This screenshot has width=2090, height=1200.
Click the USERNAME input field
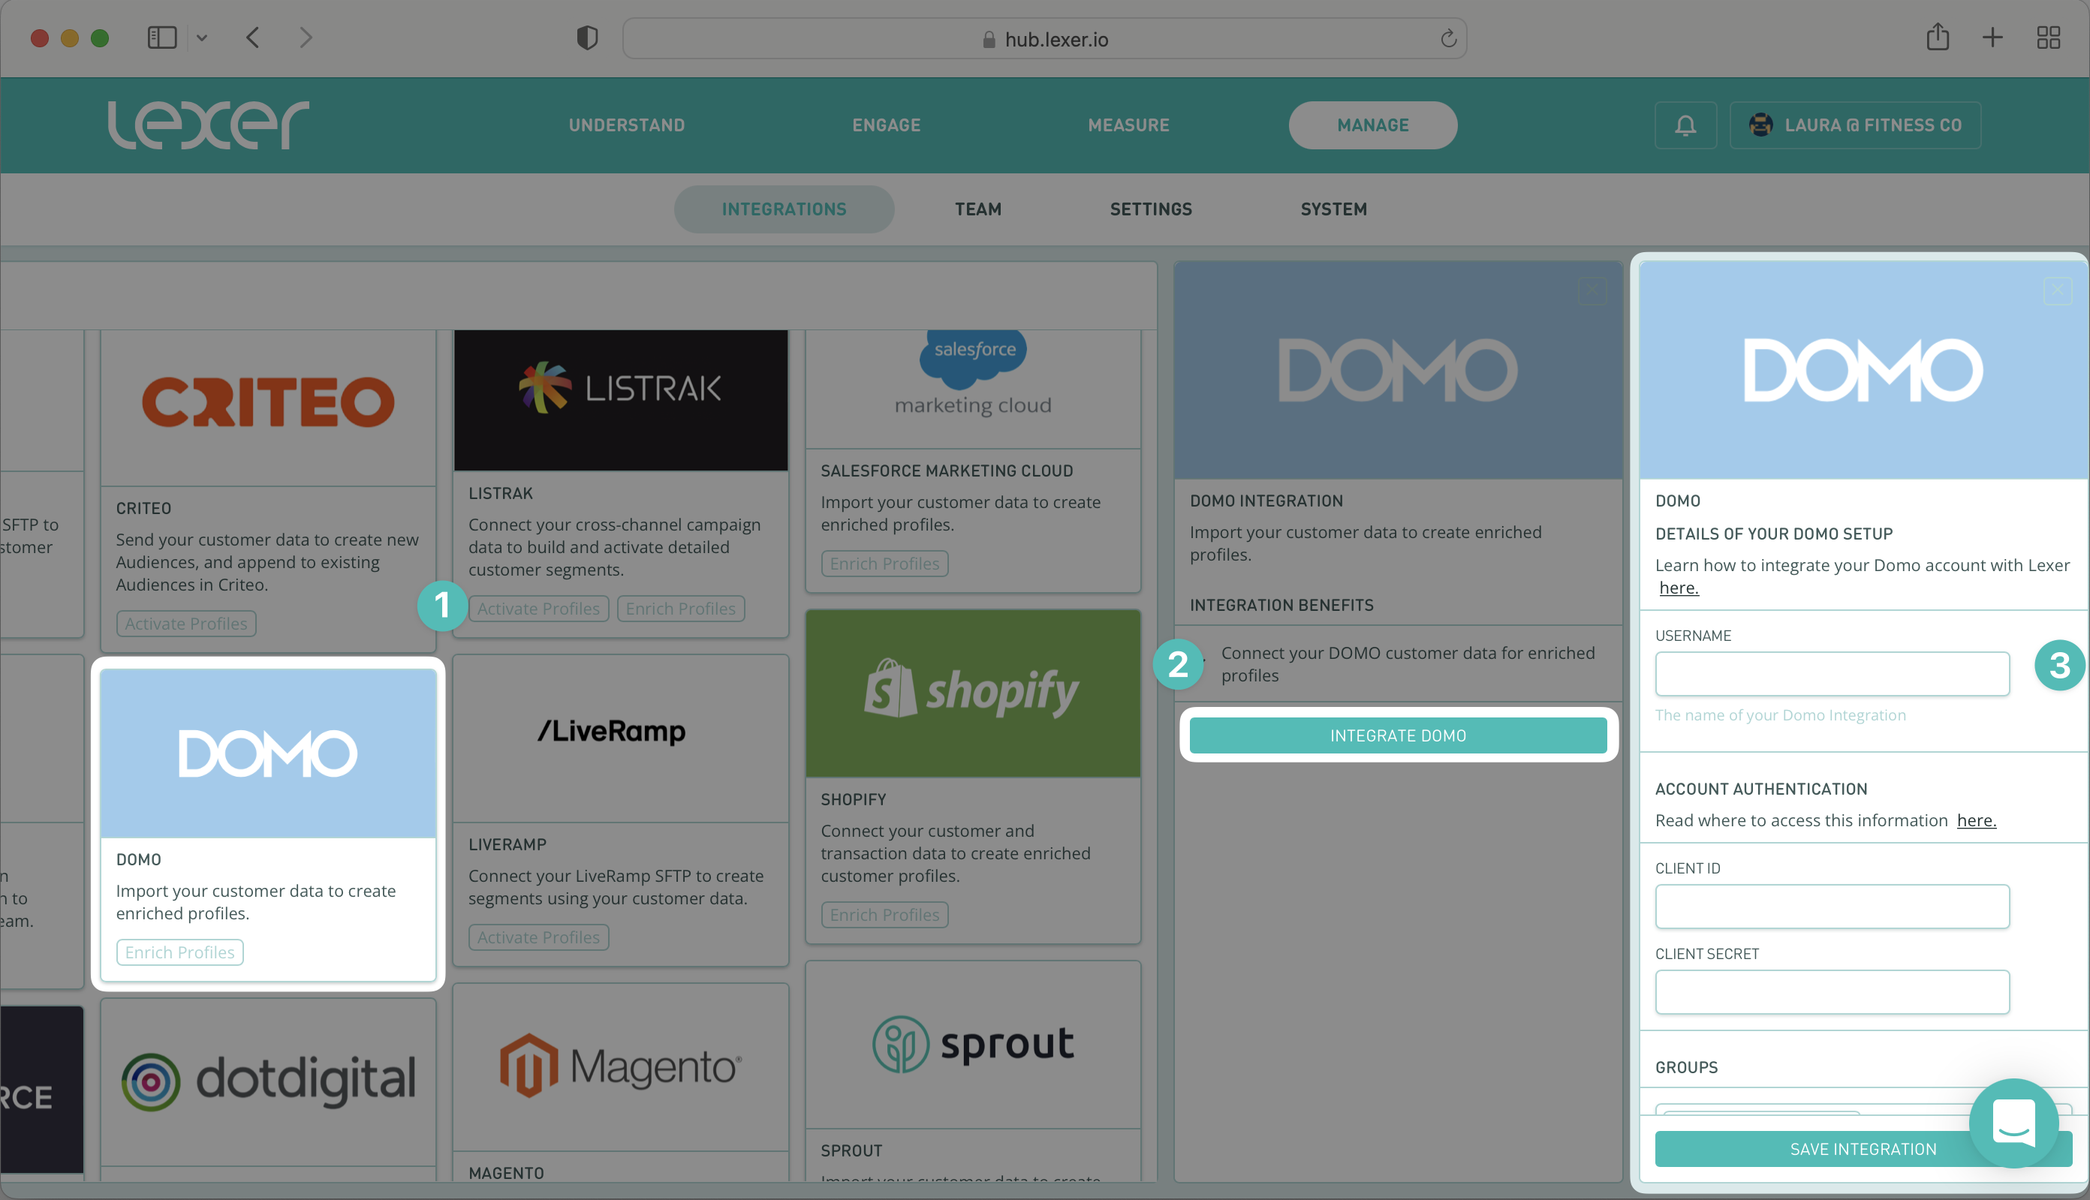pyautogui.click(x=1831, y=673)
